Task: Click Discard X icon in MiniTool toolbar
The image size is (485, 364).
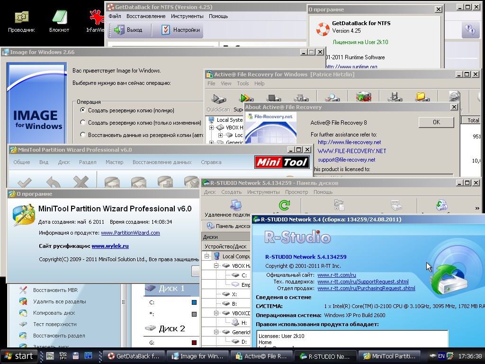Action: [81, 182]
